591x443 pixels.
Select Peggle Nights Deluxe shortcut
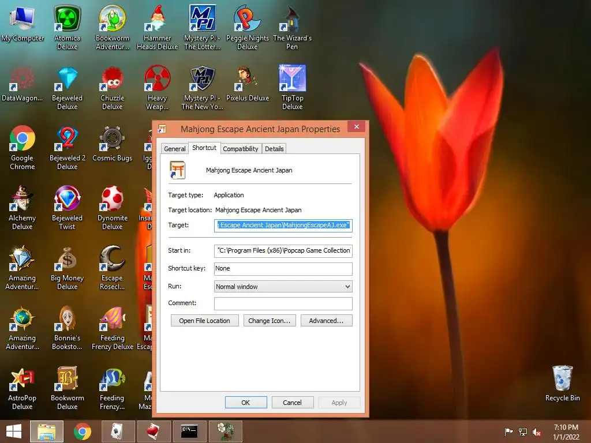pos(247,27)
